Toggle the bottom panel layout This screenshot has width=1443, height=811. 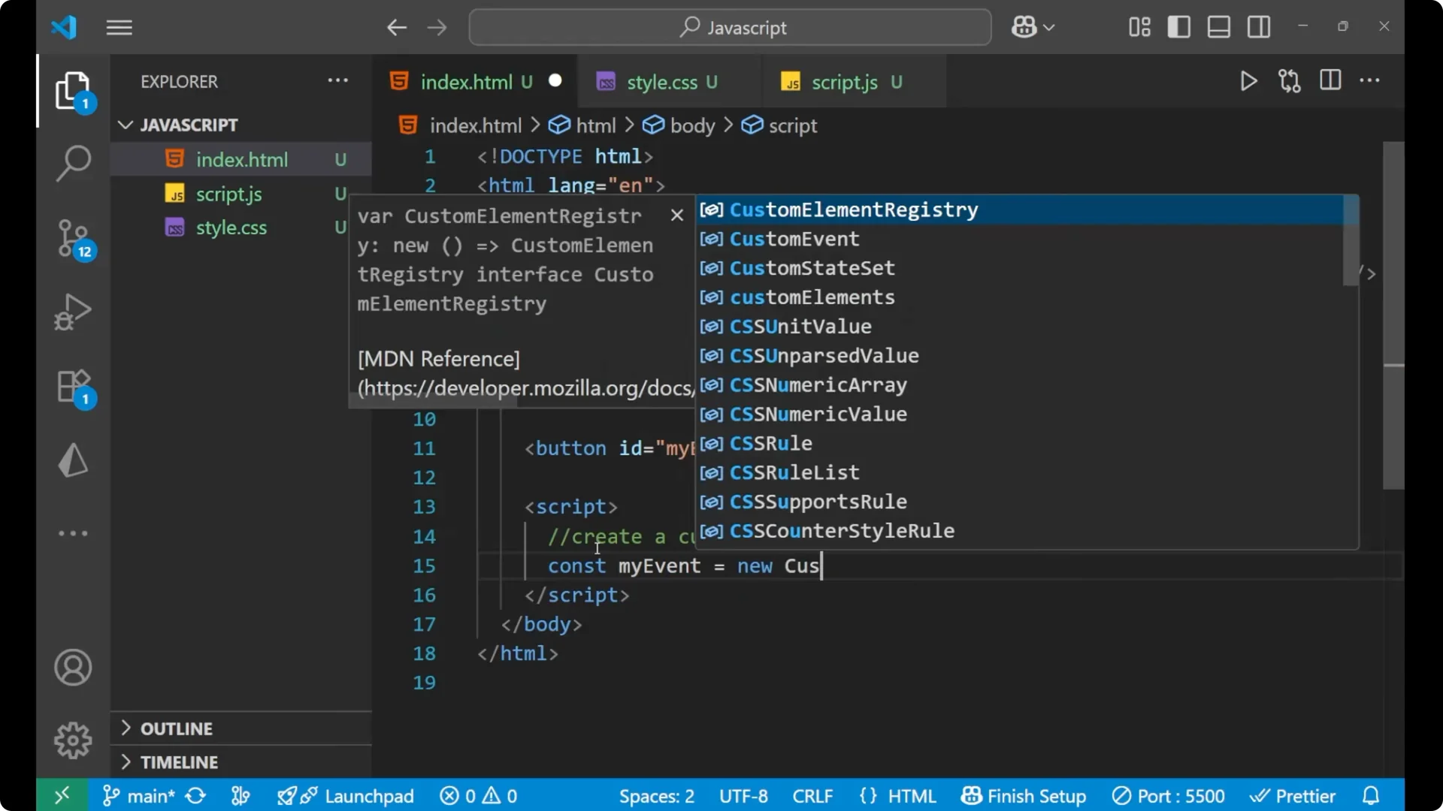pos(1218,26)
